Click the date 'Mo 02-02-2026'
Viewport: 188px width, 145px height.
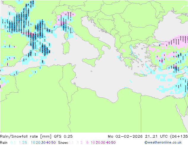point(125,136)
